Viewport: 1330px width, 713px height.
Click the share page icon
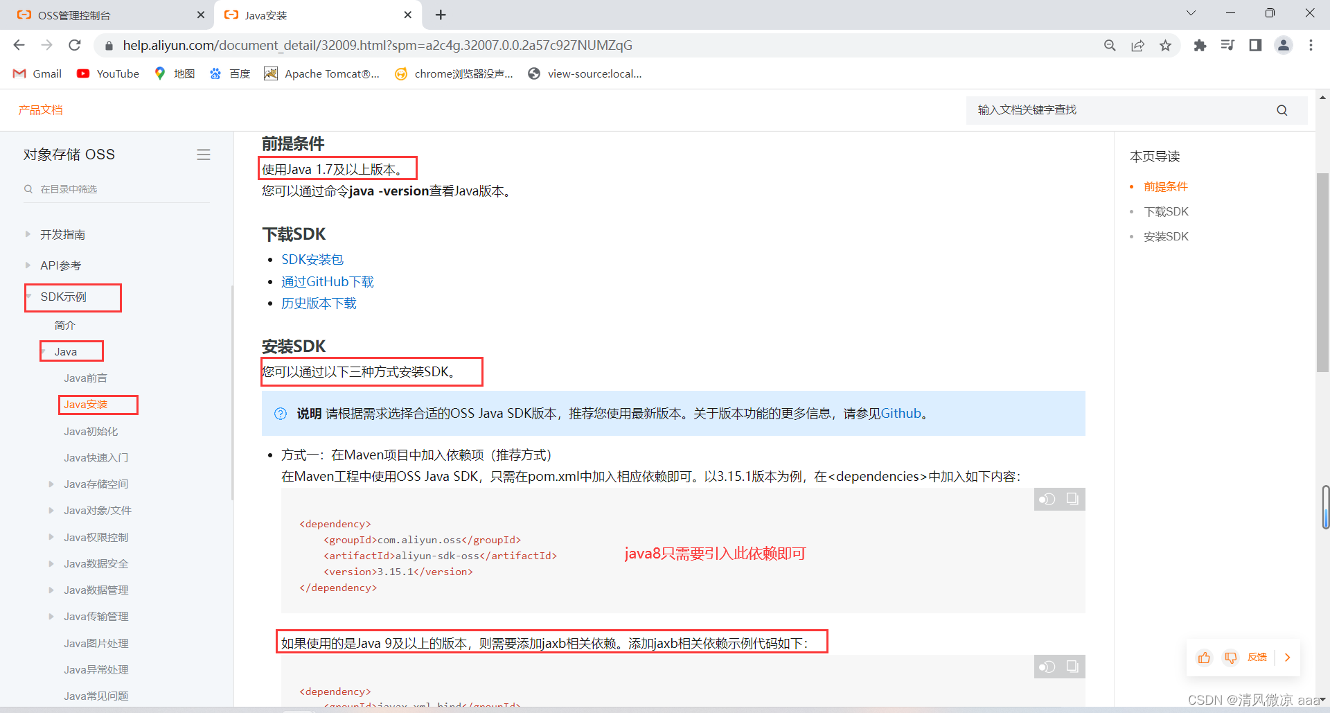pyautogui.click(x=1137, y=45)
